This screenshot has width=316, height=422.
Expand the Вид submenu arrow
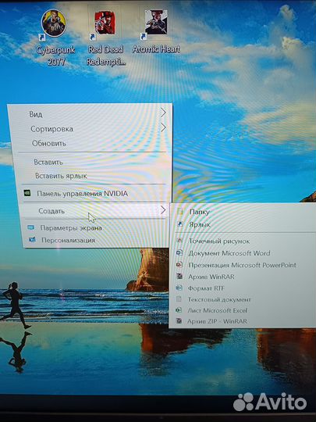[163, 113]
